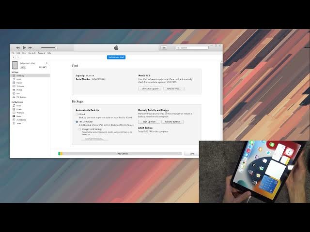Click the 'Latest Backup' heading text

145,128
